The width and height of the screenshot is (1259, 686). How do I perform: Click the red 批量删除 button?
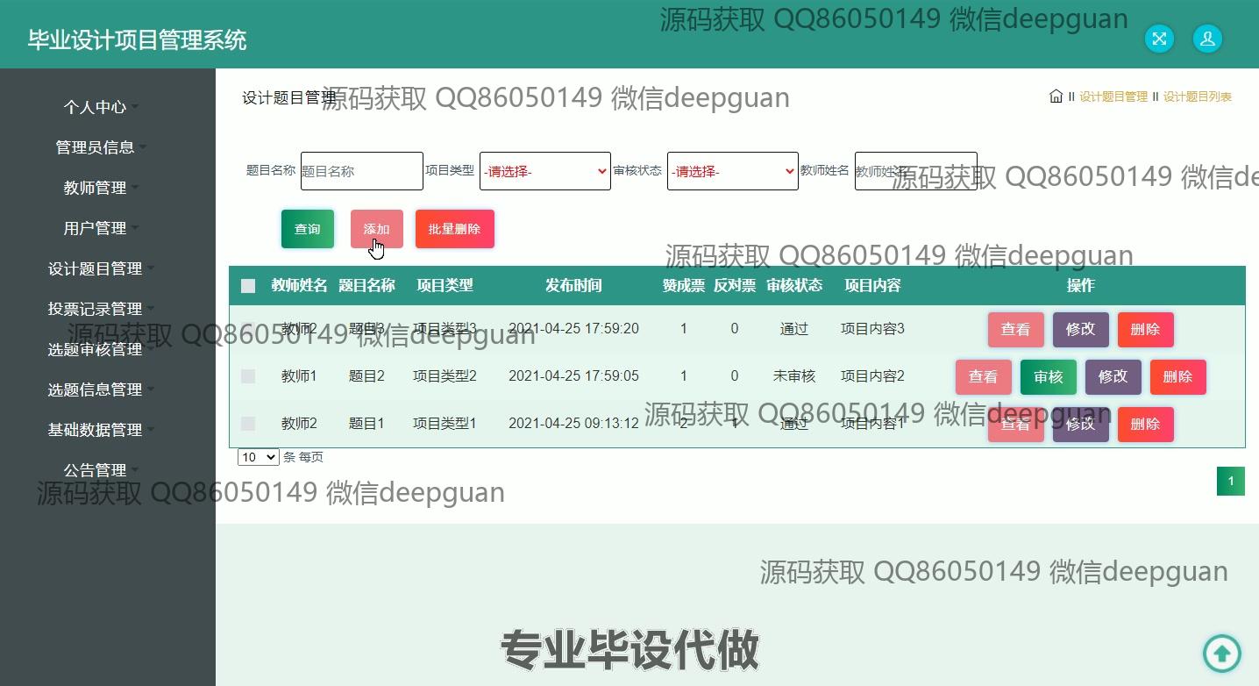click(x=454, y=229)
